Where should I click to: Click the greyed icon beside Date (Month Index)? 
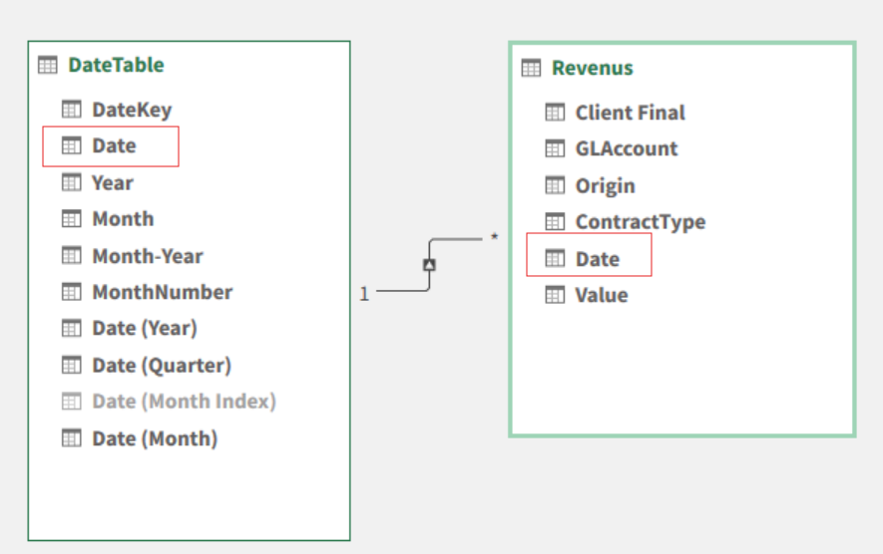click(72, 401)
